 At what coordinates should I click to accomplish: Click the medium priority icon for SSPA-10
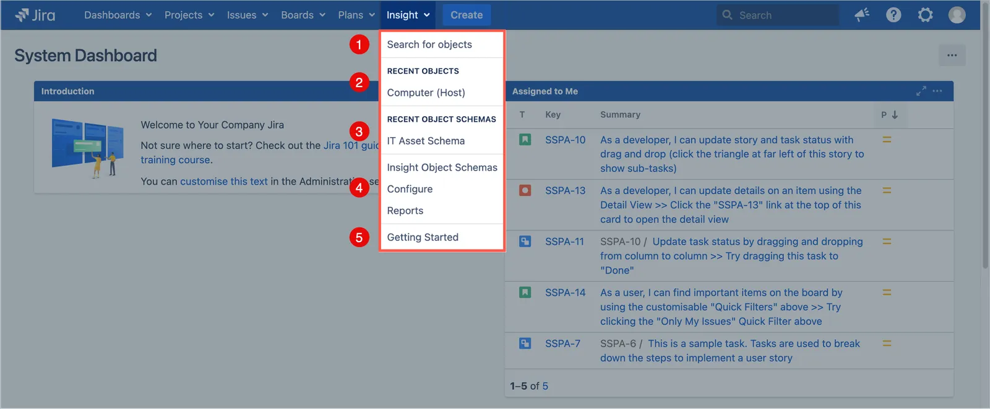click(887, 140)
